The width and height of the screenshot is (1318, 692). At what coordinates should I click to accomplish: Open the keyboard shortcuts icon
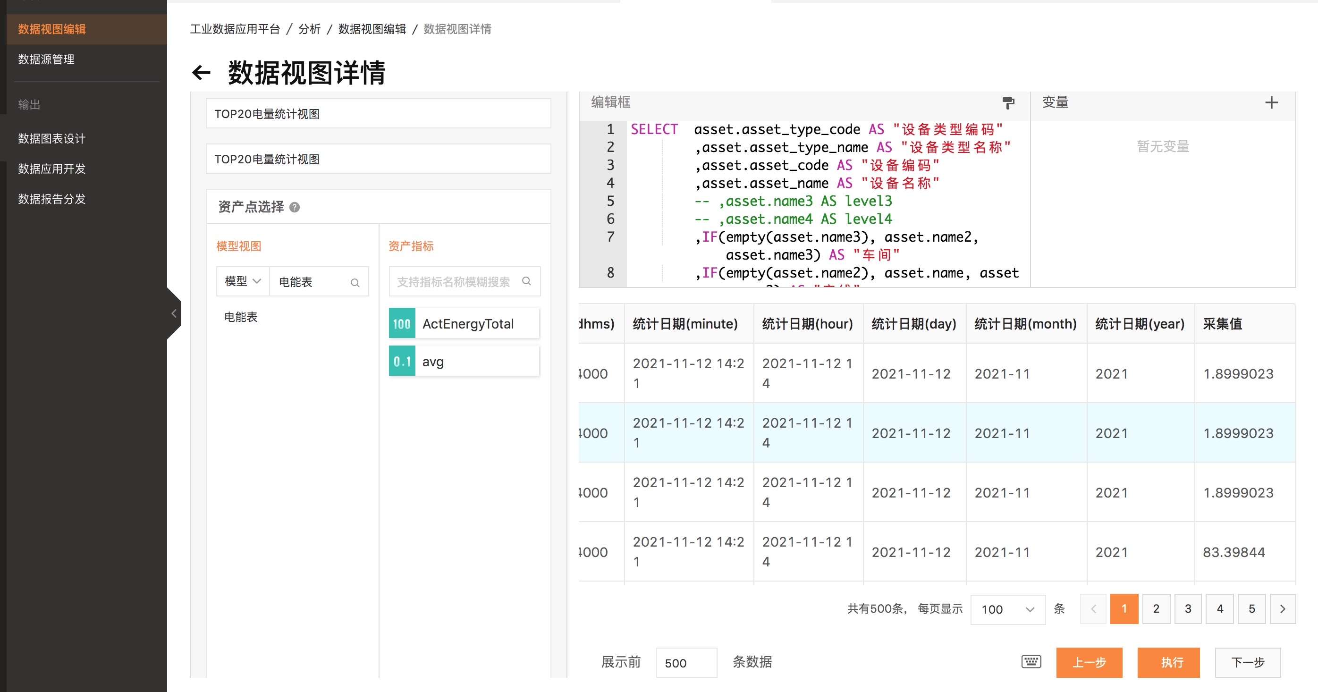[1031, 662]
